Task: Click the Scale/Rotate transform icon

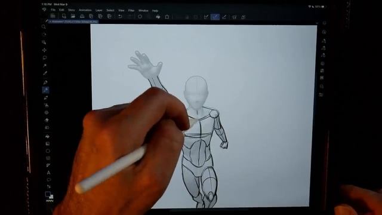Action: pos(167,17)
